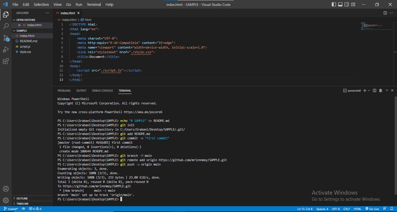Open the Search view in activity bar
The width and height of the screenshot is (397, 212).
(x=6, y=26)
